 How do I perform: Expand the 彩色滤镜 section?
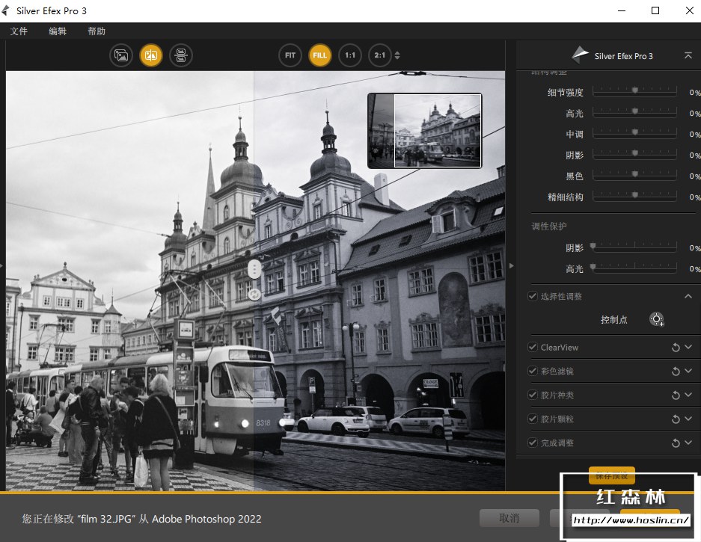click(688, 370)
